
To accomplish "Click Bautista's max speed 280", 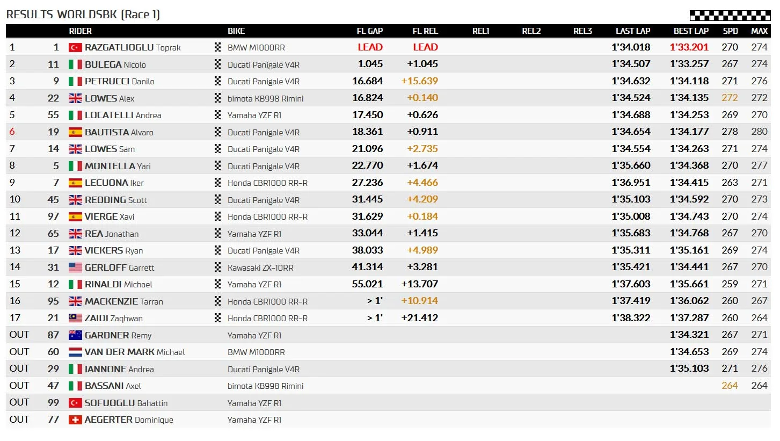I will (759, 132).
